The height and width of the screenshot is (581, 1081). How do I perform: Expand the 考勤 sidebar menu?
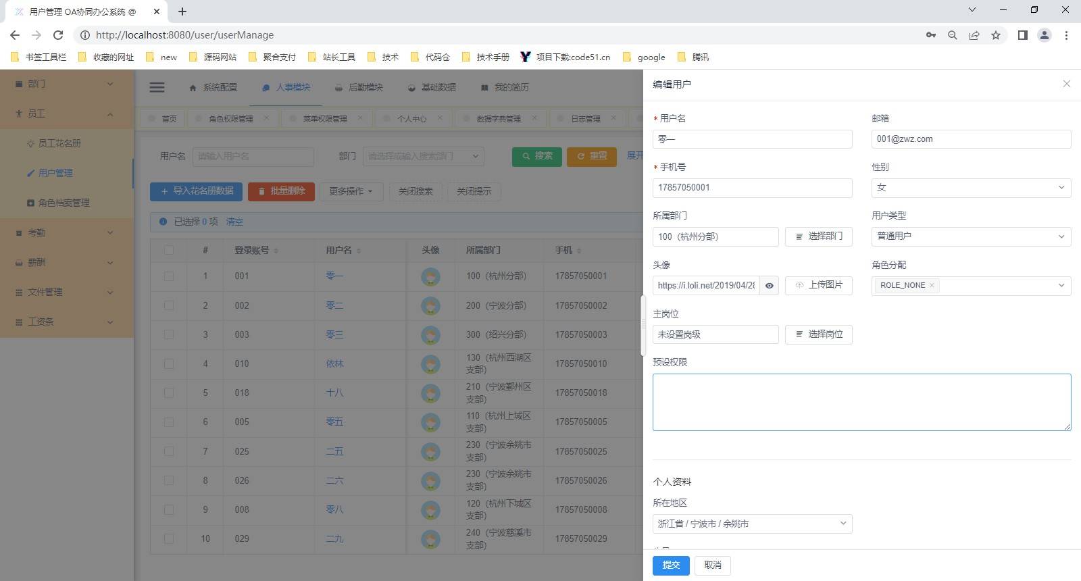coord(67,232)
